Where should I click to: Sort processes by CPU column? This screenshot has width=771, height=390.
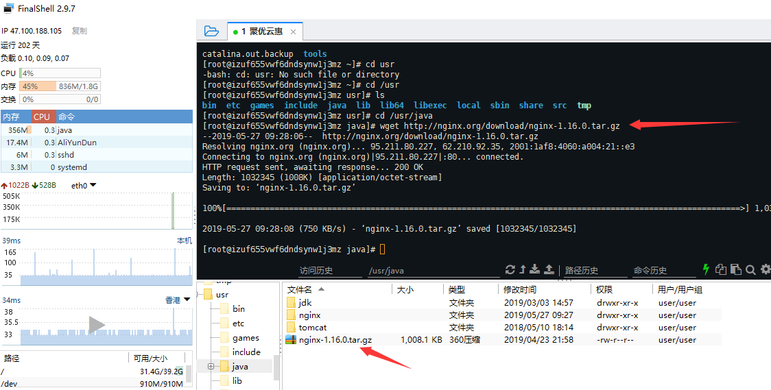(x=43, y=117)
